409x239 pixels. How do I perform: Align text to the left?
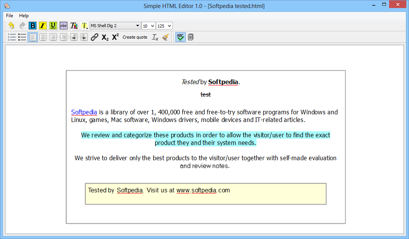click(x=33, y=37)
